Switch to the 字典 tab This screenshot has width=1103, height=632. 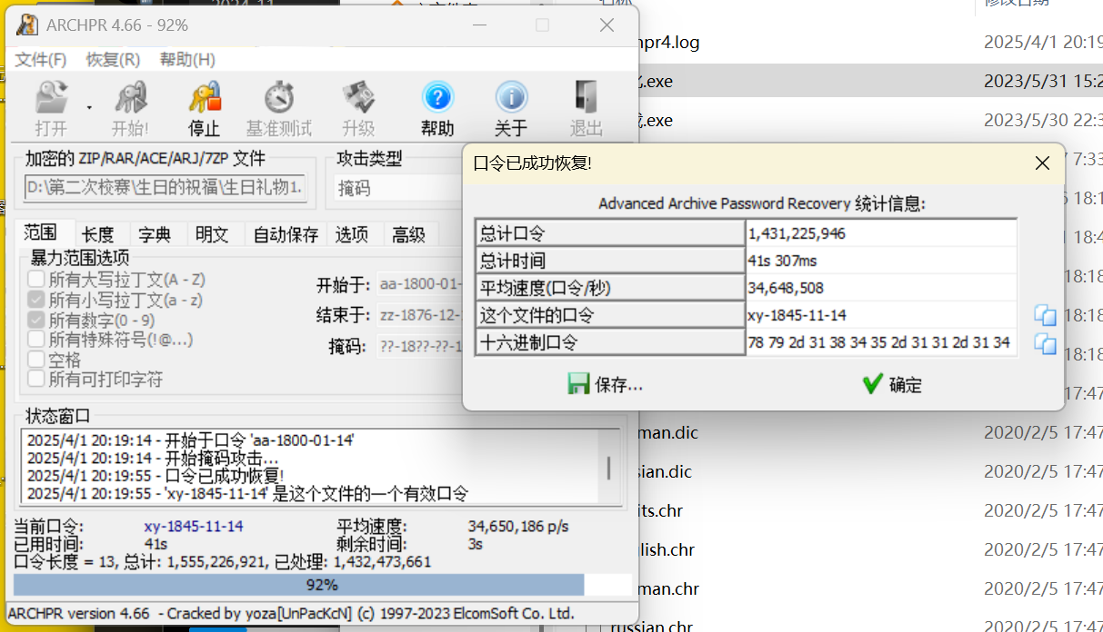156,235
